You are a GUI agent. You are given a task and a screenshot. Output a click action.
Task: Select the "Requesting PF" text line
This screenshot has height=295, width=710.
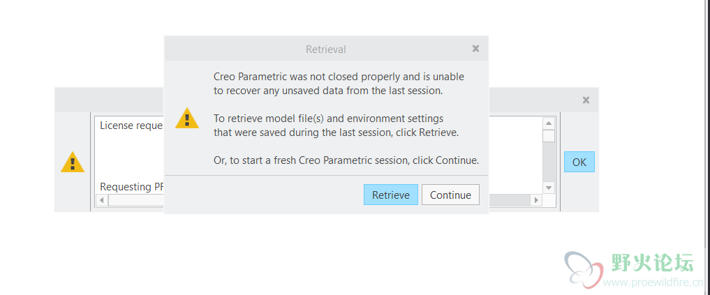[x=132, y=186]
